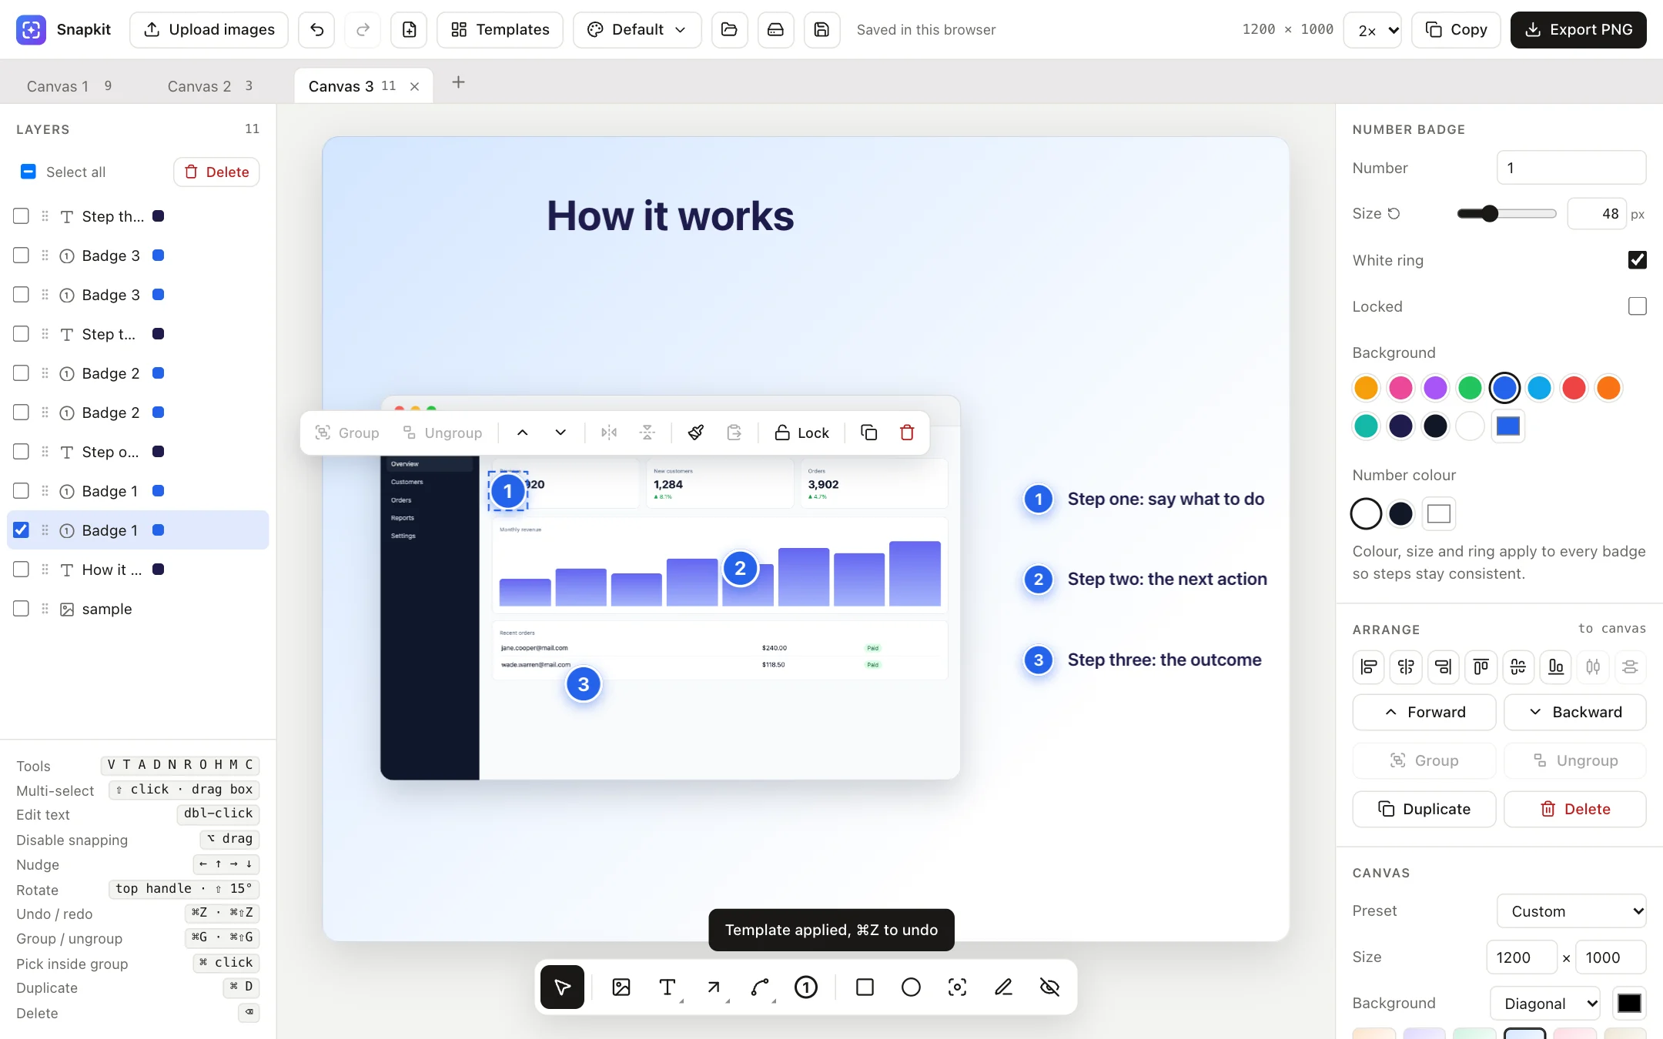
Task: Open the 2x export scale dropdown
Action: pyautogui.click(x=1373, y=30)
